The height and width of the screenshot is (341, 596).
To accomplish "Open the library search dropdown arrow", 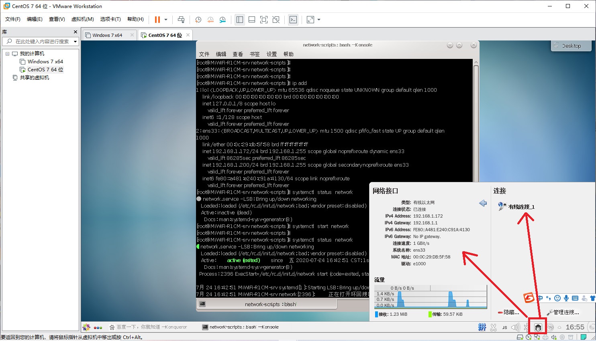I will tap(75, 42).
